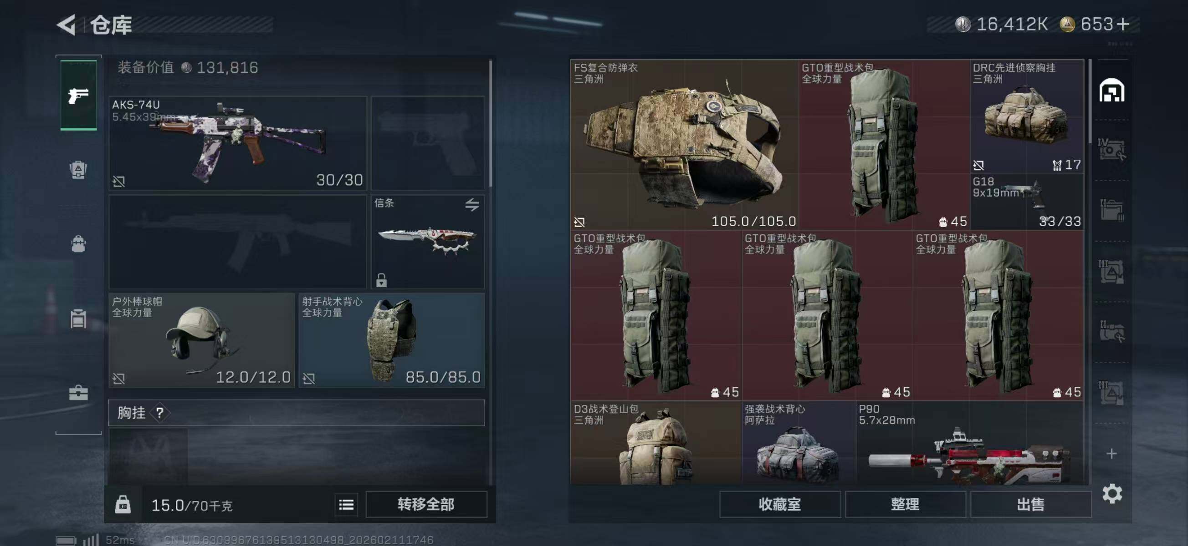
Task: Open the main stash home icon
Action: (1111, 90)
